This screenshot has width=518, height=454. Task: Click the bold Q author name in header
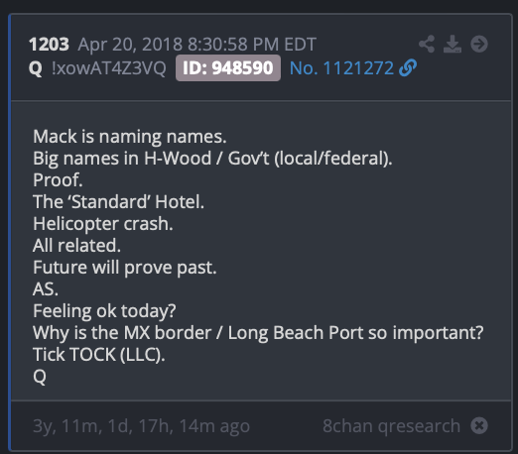click(x=36, y=68)
